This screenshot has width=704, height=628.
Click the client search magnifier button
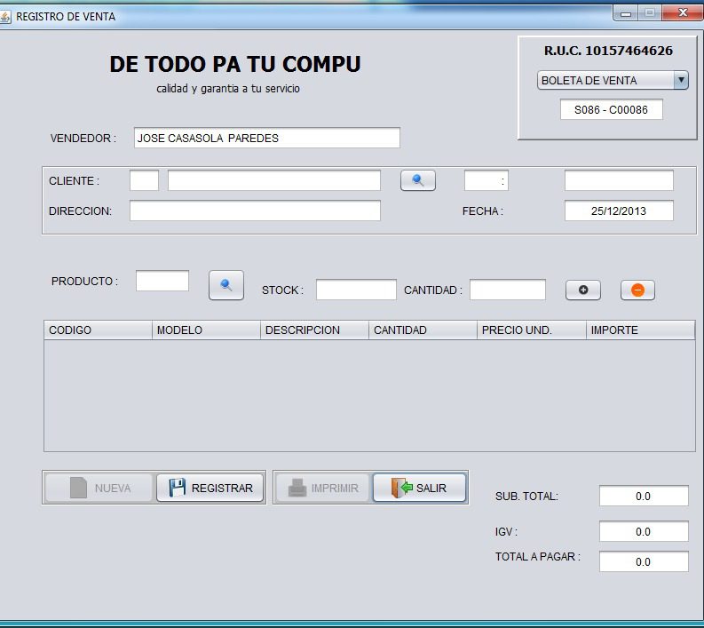coord(417,180)
